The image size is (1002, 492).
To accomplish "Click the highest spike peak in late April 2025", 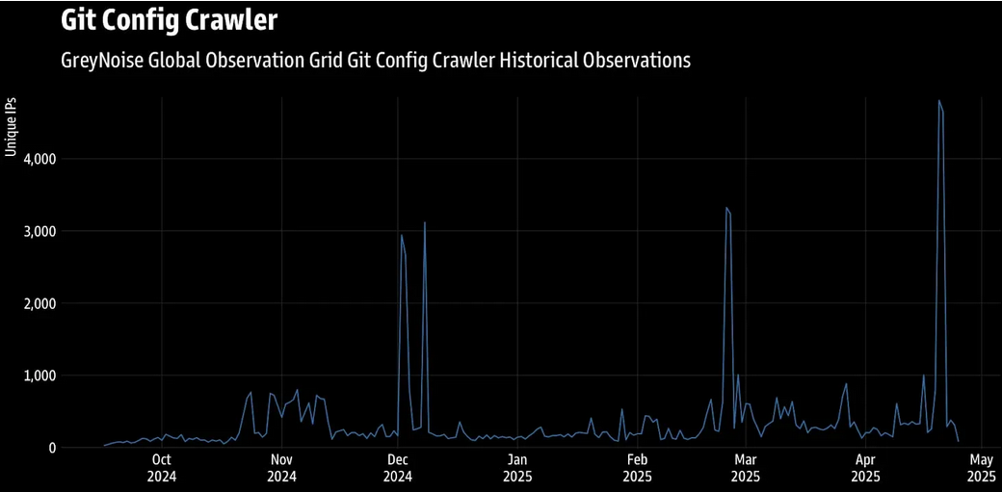I will click(938, 100).
